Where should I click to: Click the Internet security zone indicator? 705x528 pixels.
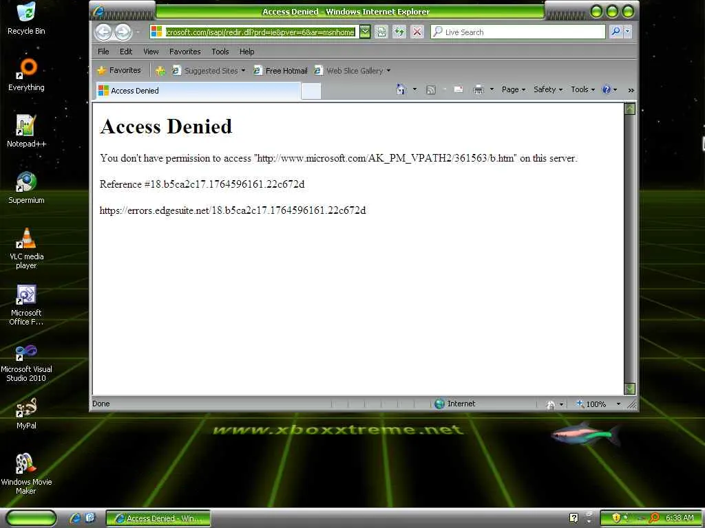(455, 404)
